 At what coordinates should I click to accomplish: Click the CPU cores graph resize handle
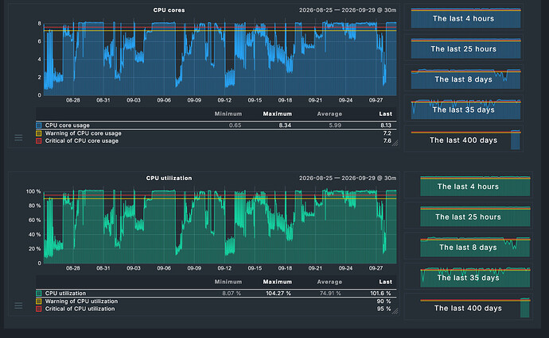point(395,143)
